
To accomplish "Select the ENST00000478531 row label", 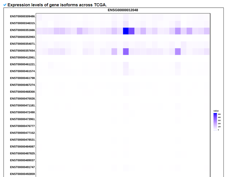I will coord(22,140).
